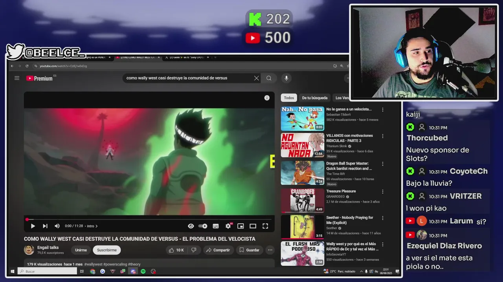Reload the page in browser toolbar
503x282 pixels.
[x=27, y=66]
